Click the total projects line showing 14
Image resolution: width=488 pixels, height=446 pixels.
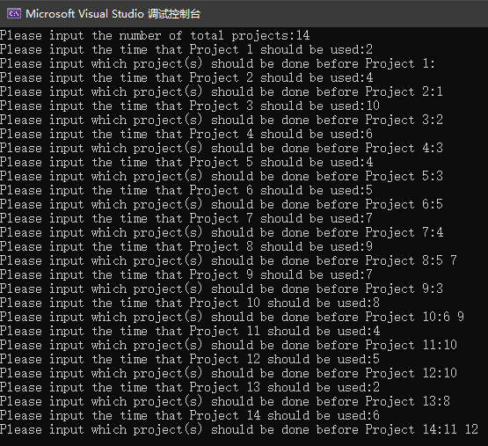[x=155, y=35]
